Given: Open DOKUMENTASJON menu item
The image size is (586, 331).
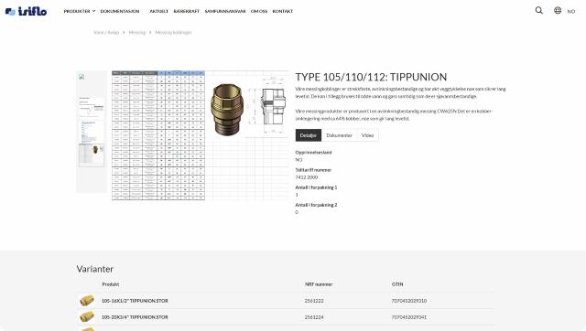Looking at the screenshot, I should [120, 11].
